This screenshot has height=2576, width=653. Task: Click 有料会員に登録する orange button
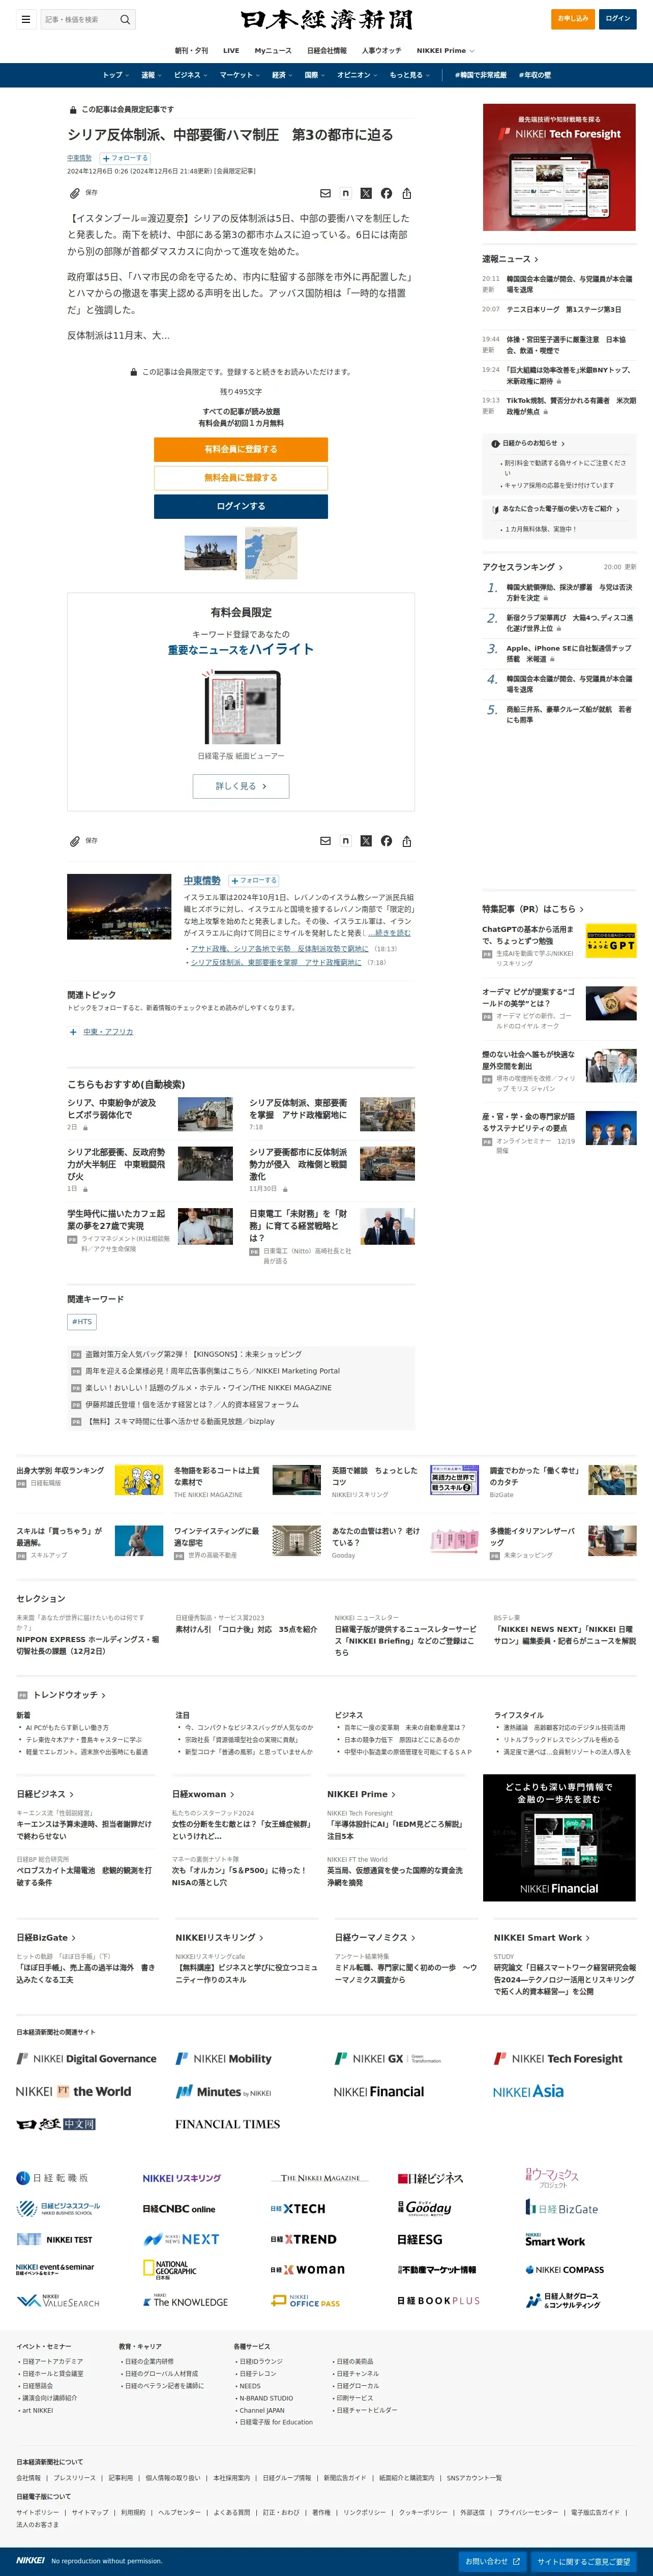tap(241, 450)
